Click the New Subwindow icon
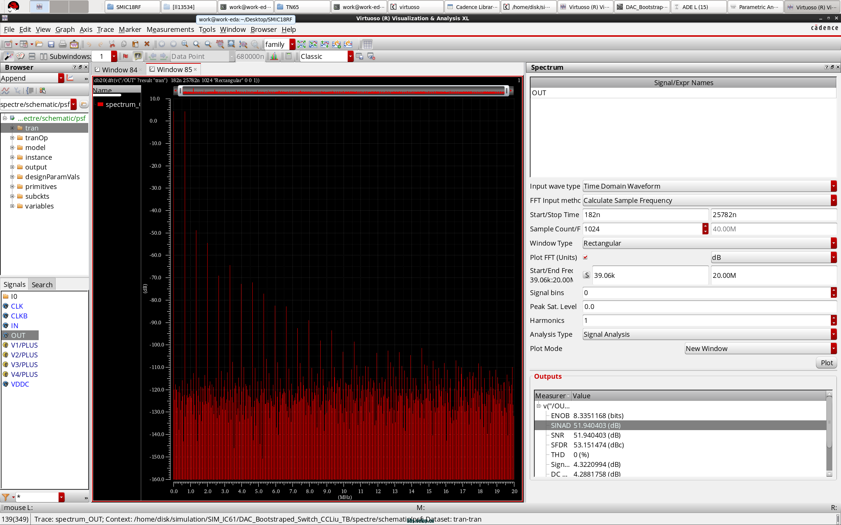This screenshot has width=841, height=525. [x=24, y=44]
